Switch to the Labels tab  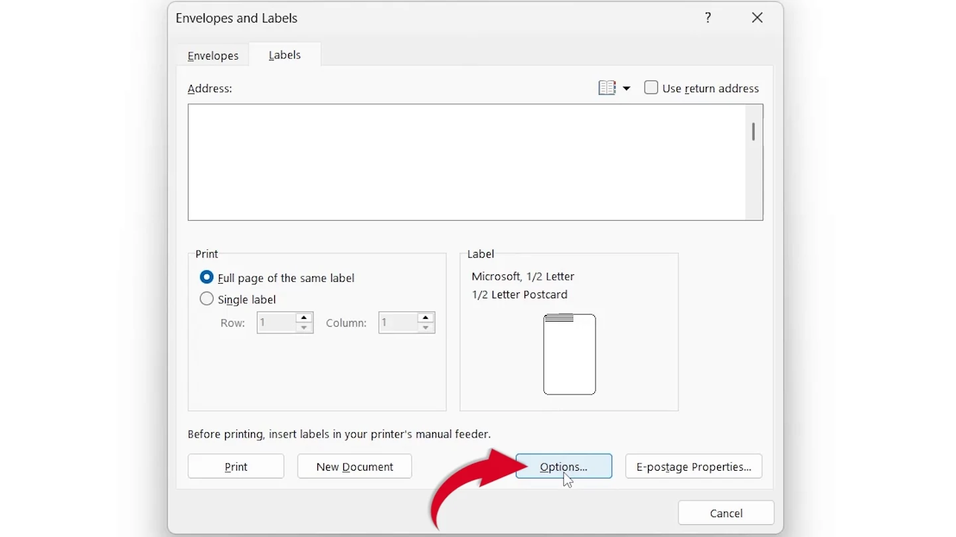[285, 55]
